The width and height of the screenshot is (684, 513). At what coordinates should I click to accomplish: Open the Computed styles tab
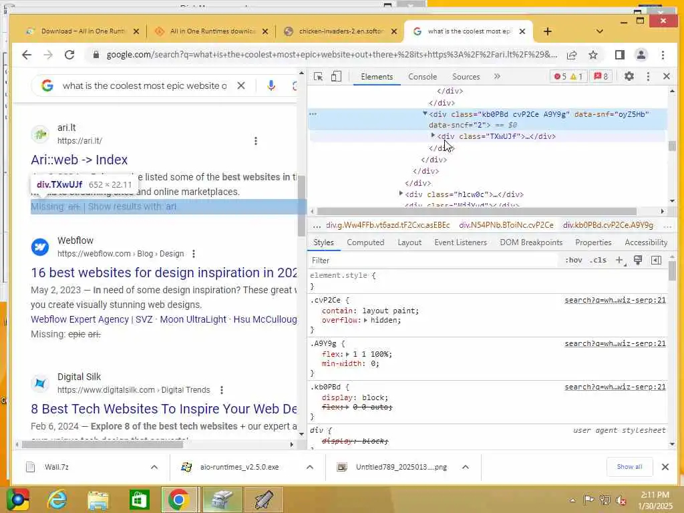point(365,242)
